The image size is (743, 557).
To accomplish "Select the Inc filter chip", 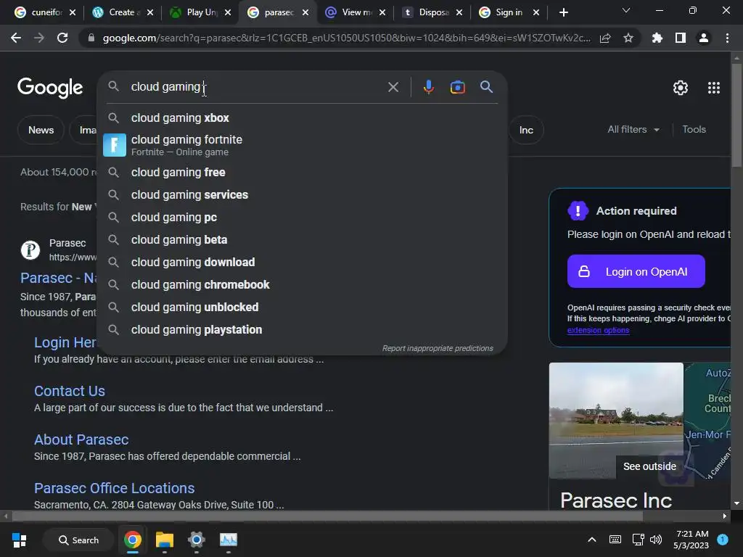I will coord(526,130).
